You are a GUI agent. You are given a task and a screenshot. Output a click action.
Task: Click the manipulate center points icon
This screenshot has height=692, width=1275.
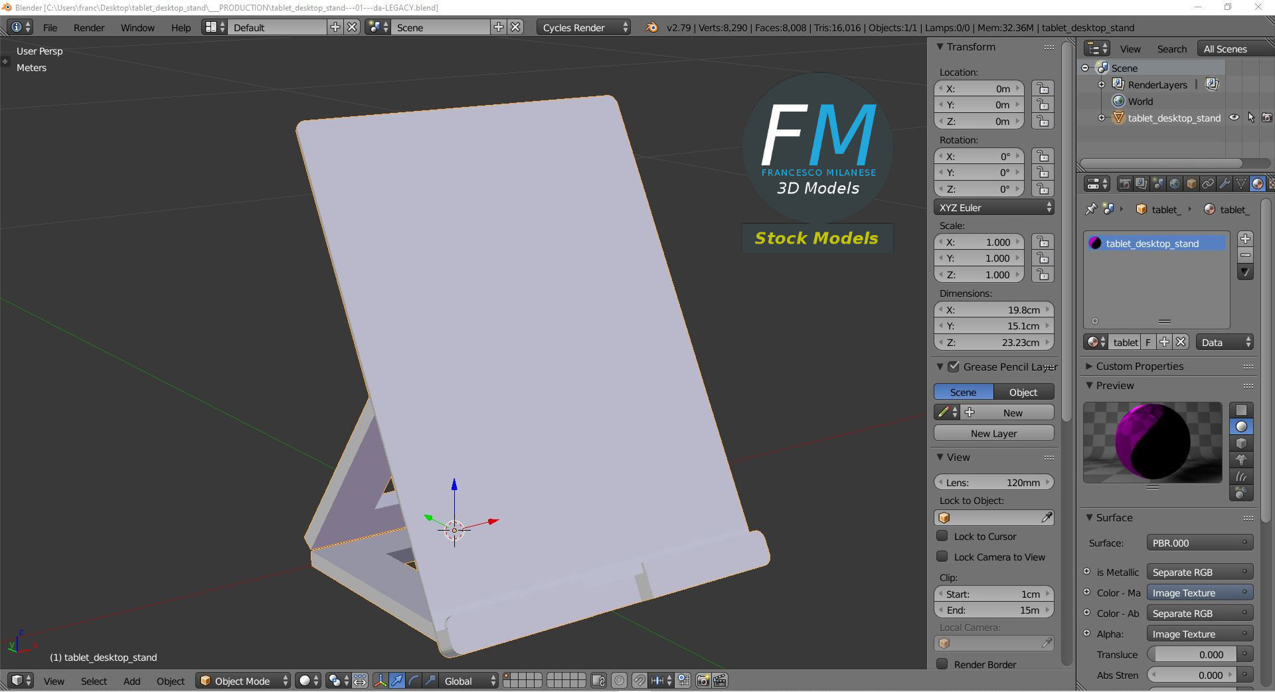click(x=360, y=681)
